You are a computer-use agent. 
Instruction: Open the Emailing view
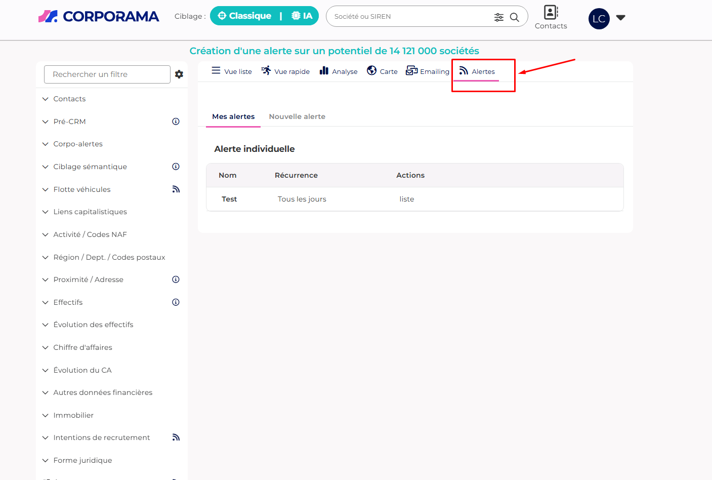tap(428, 71)
